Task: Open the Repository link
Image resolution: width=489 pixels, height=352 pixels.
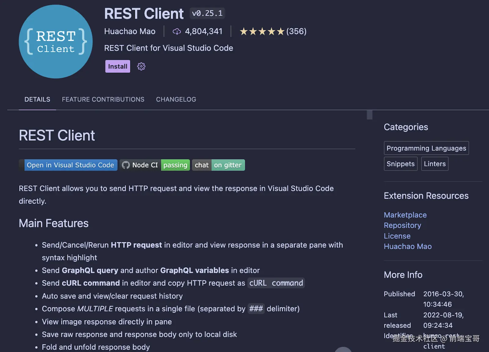Action: click(402, 225)
